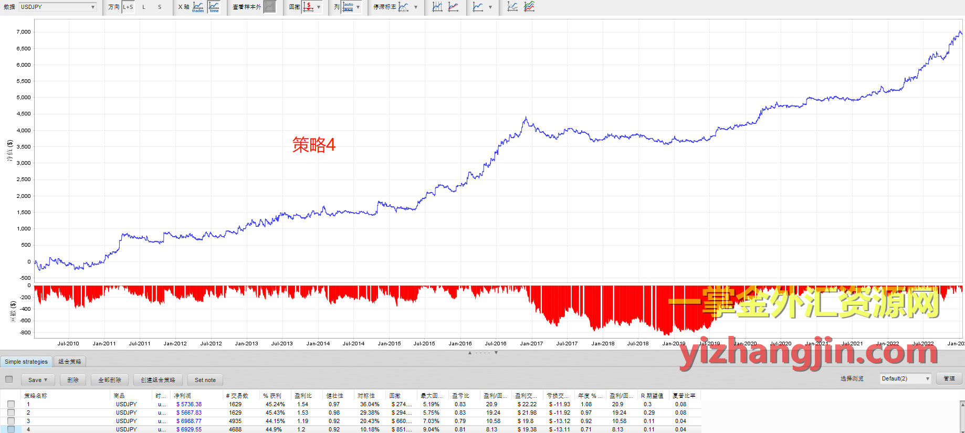Sort by the % 获利 column header
Screen dimensions: 965x433
click(x=272, y=396)
